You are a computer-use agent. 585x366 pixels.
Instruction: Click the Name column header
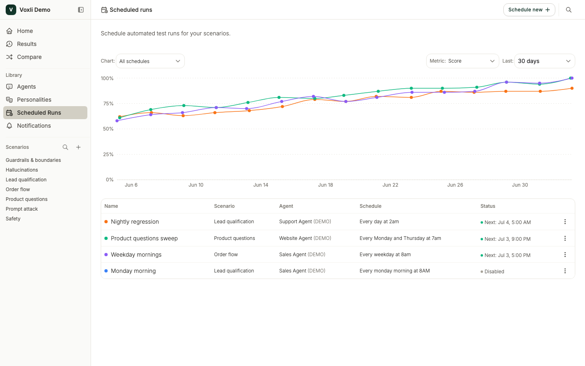tap(111, 206)
